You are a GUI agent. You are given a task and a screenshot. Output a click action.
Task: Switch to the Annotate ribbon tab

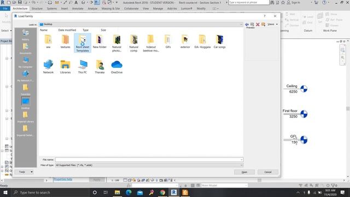pos(78,9)
